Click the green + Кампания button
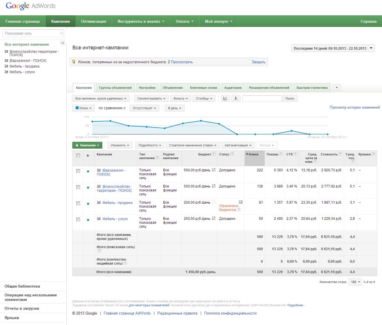382x325 pixels. tap(87, 145)
